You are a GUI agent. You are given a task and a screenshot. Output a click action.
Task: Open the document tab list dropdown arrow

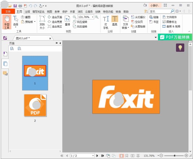[x=155, y=37]
